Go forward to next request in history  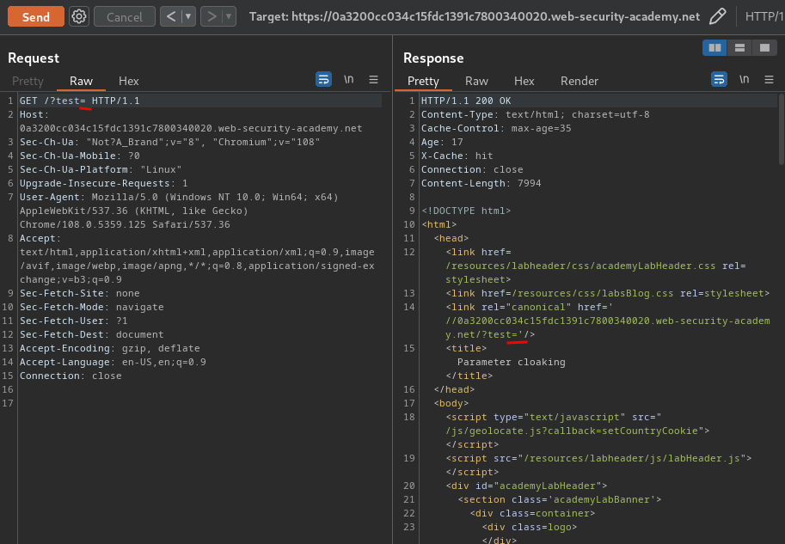point(212,16)
